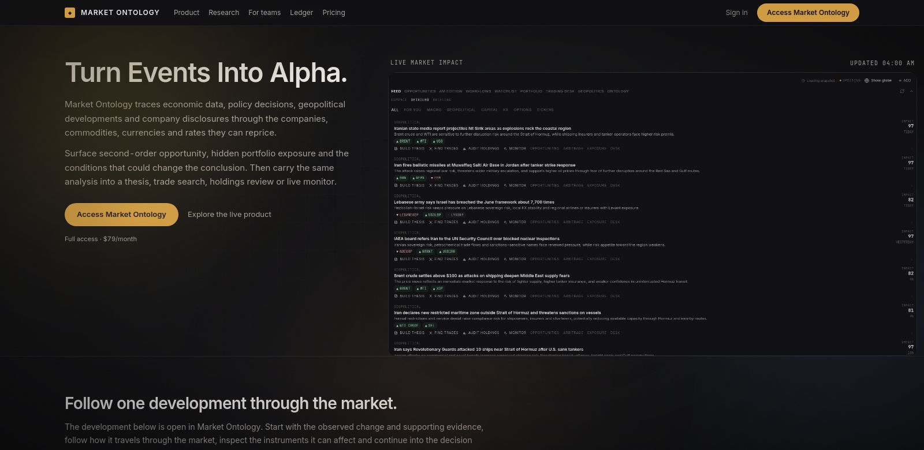The width and height of the screenshot is (924, 450).
Task: Click Build Thesis icon in IAEA story
Action: pos(396,259)
